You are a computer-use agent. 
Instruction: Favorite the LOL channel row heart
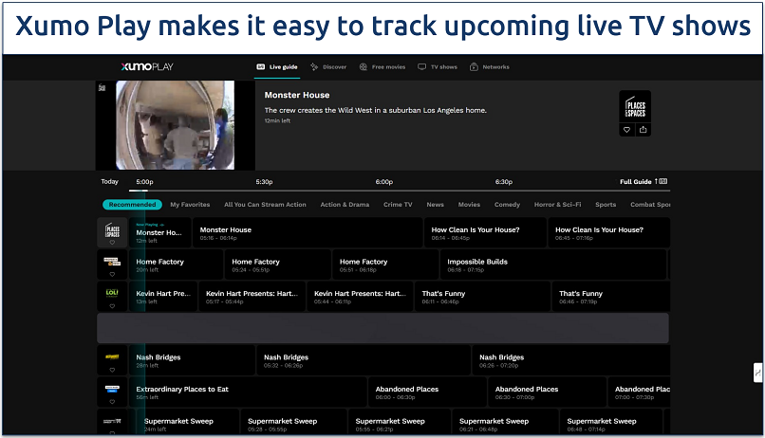(112, 306)
